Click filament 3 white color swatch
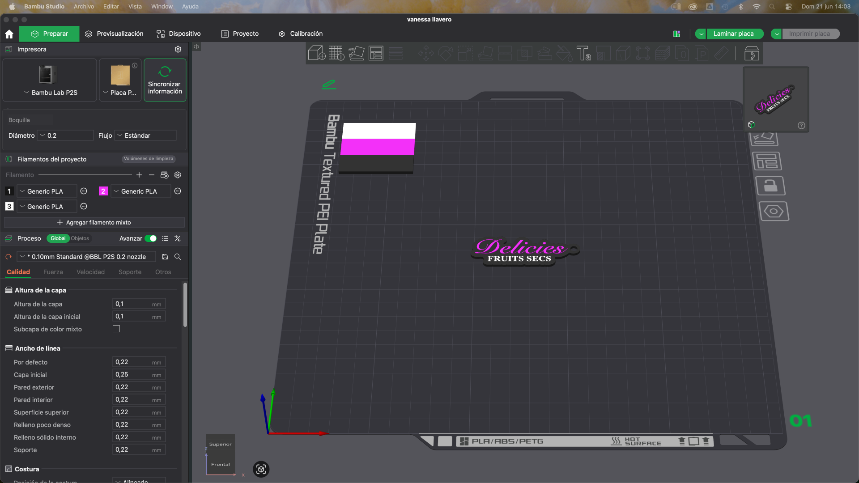 coord(9,207)
